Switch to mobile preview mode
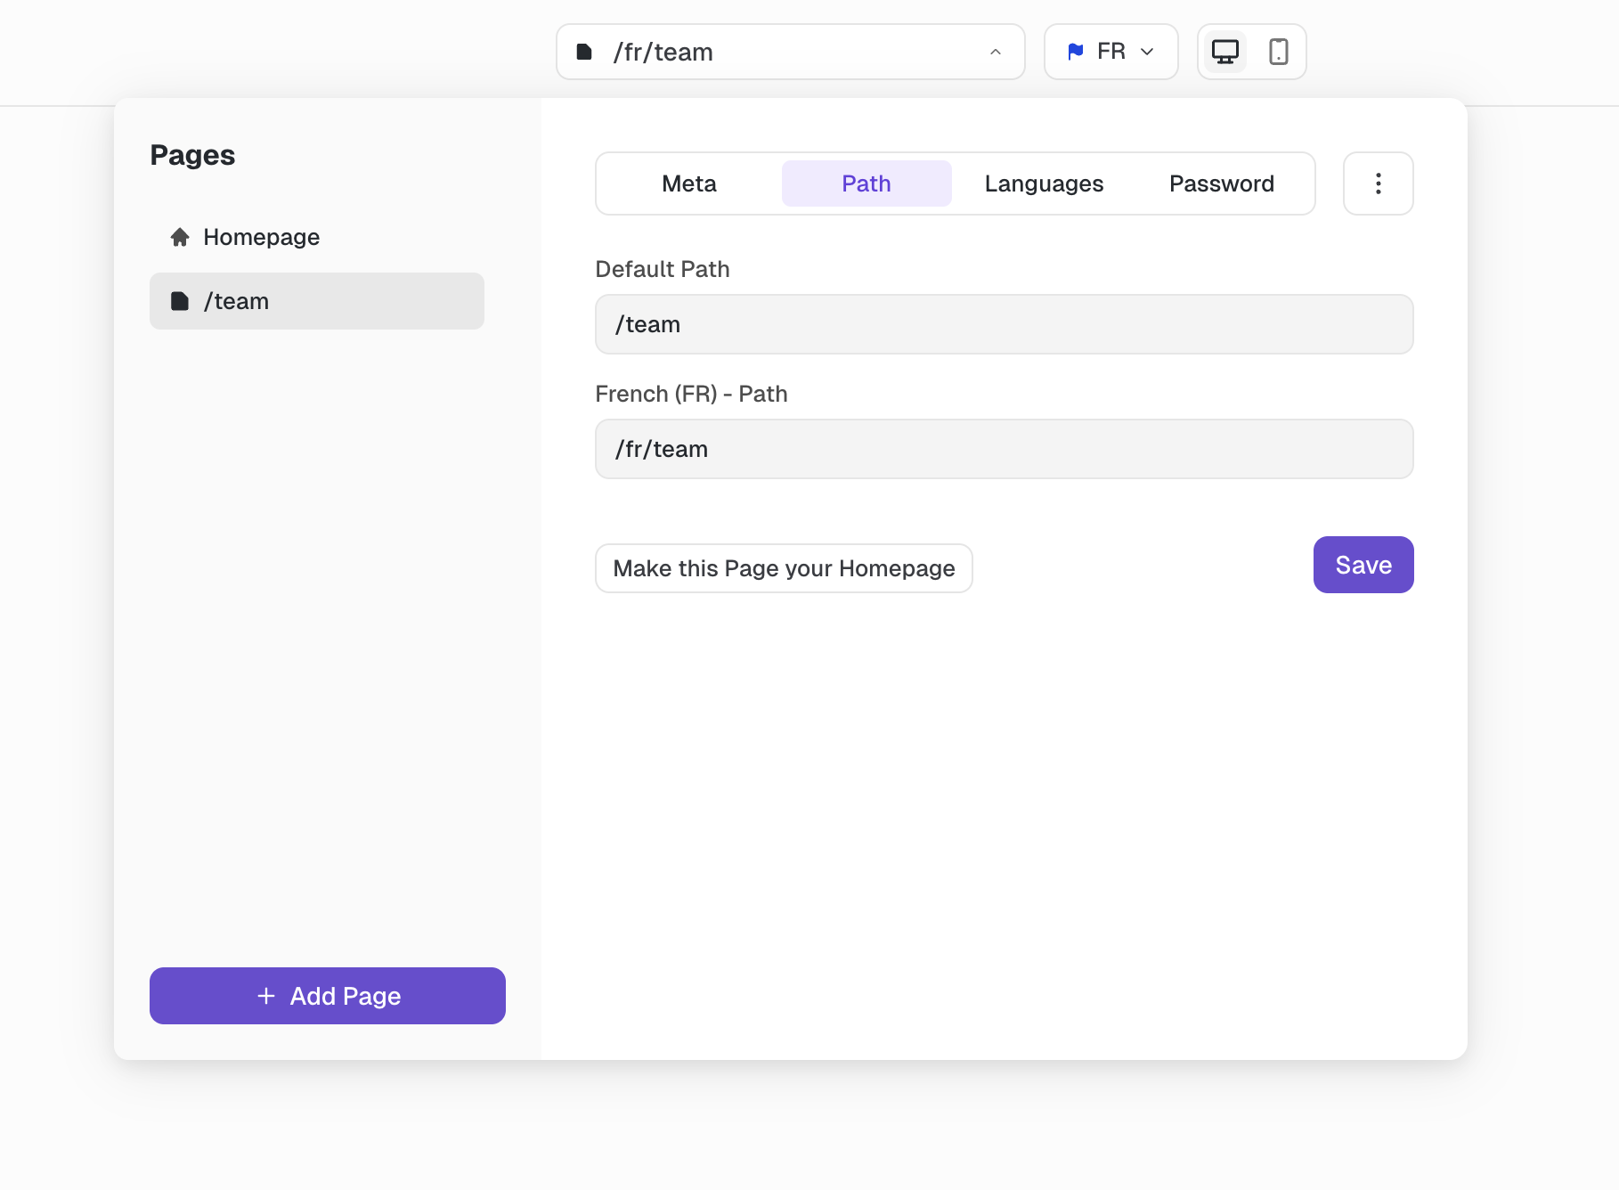The image size is (1619, 1190). pyautogui.click(x=1278, y=52)
